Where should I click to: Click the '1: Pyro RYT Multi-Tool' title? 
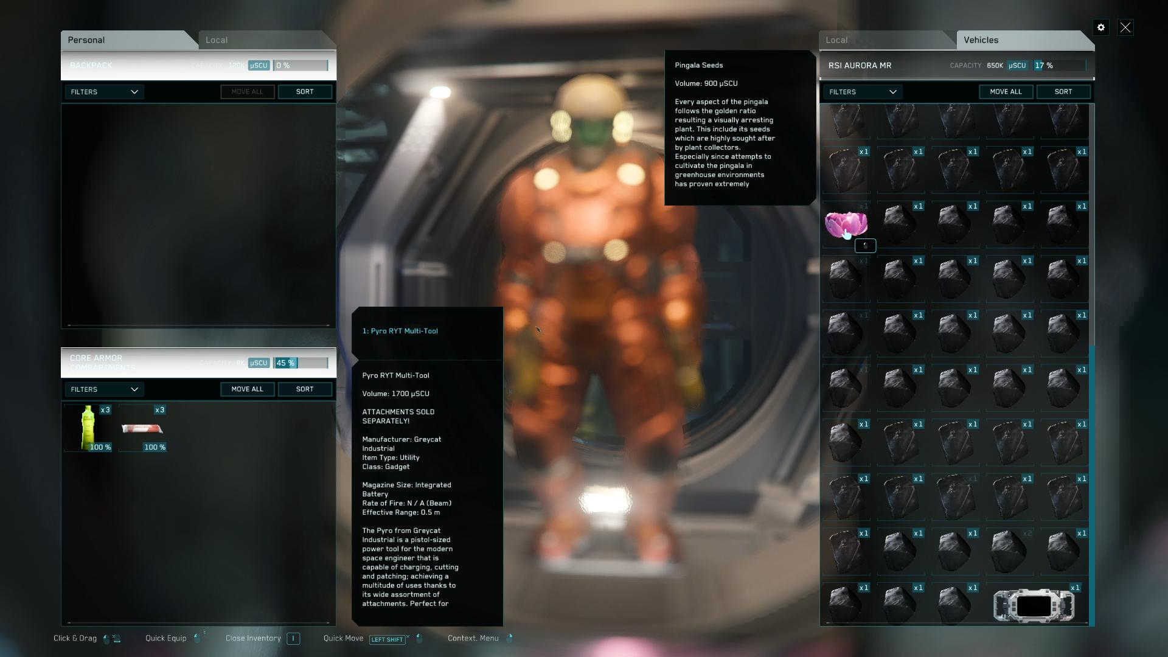pos(400,331)
